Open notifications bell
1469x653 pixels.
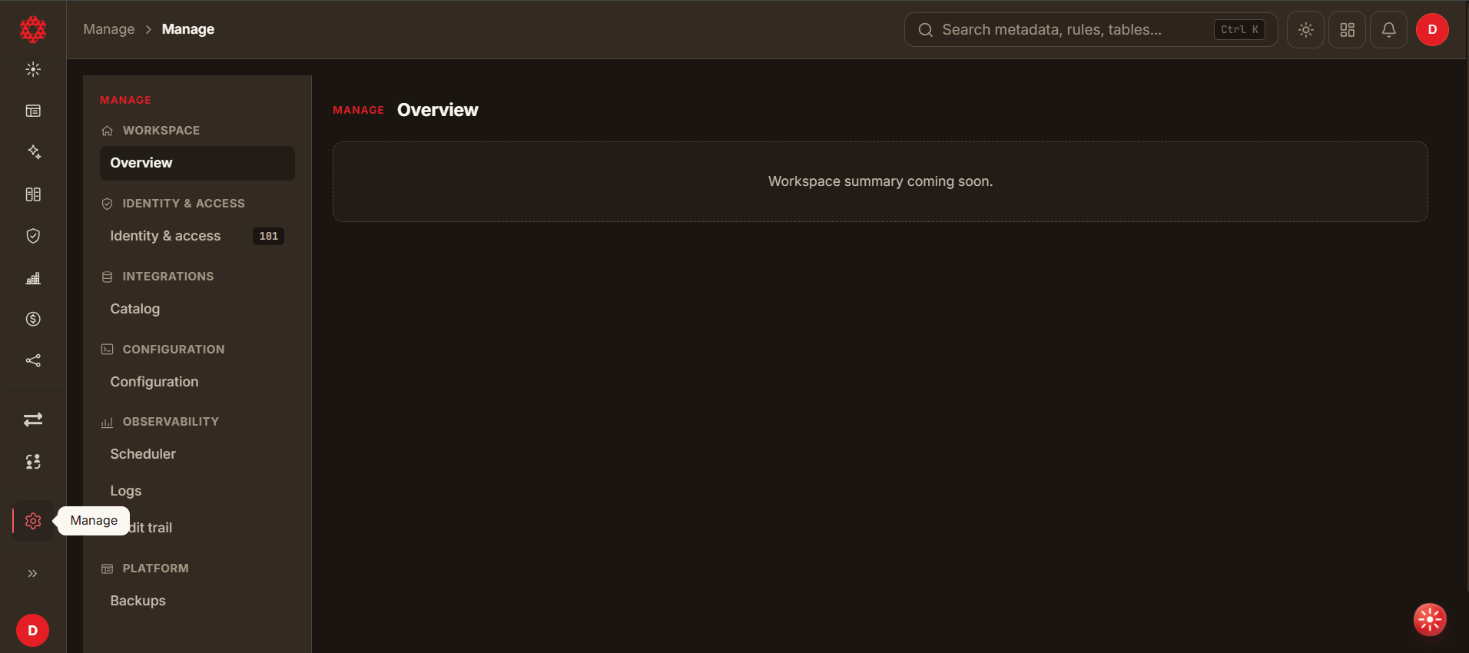[x=1388, y=30]
